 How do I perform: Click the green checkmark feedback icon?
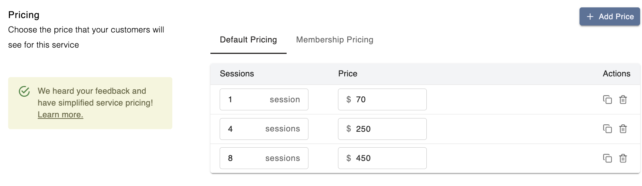coord(24,91)
